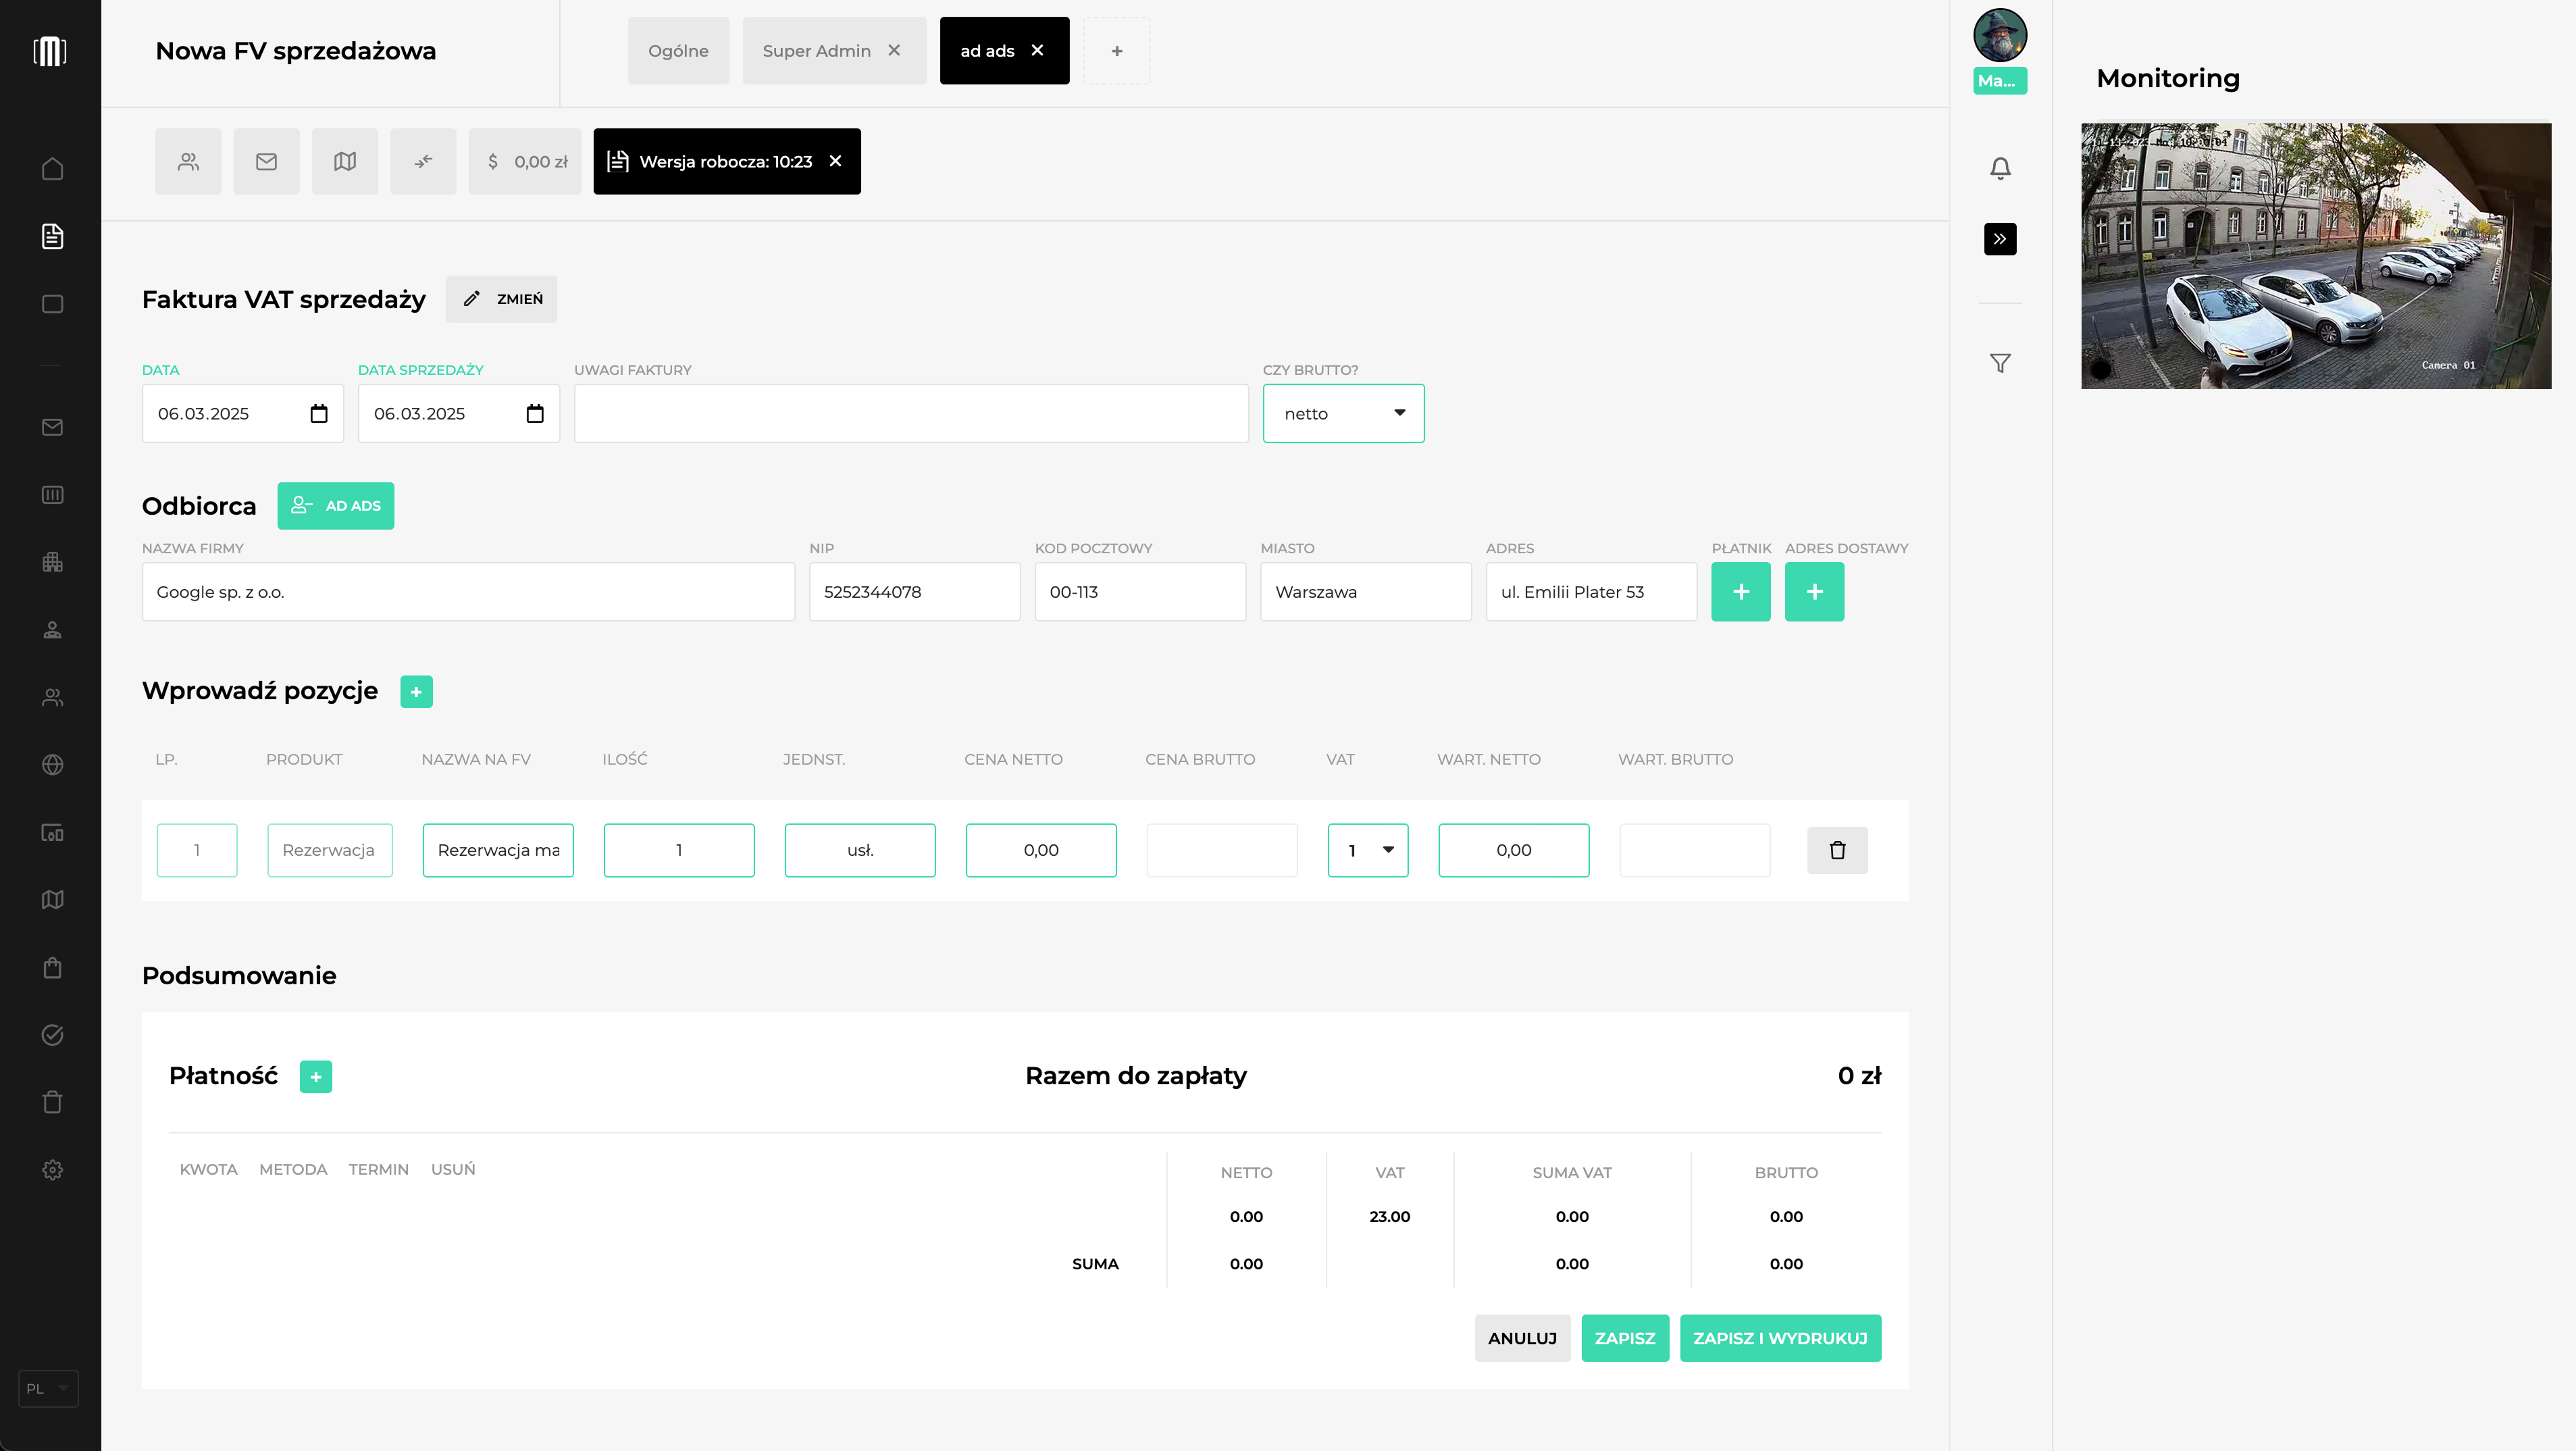The width and height of the screenshot is (2576, 1451).
Task: Click the ZAPISZ I WYDRUKUJ button
Action: (x=1780, y=1338)
